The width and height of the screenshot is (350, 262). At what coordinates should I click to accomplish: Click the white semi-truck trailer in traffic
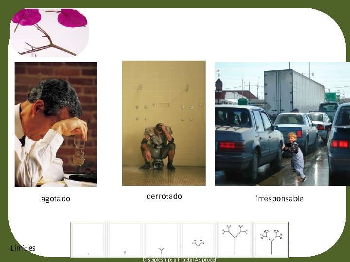[x=294, y=92]
